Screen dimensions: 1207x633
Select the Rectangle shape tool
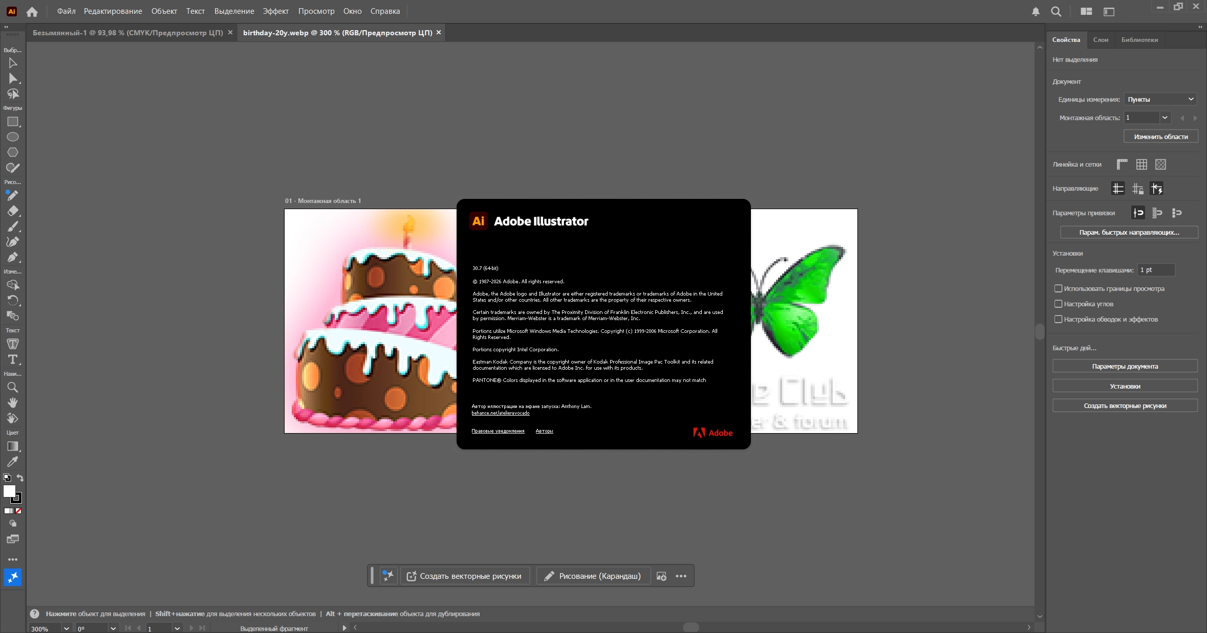coord(13,122)
